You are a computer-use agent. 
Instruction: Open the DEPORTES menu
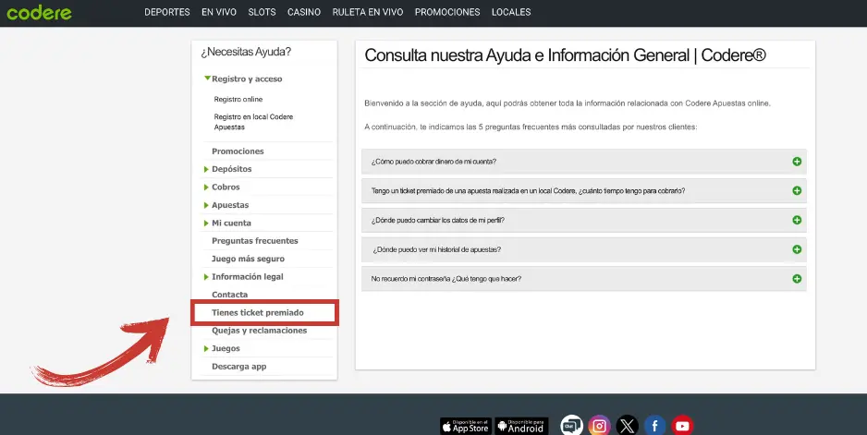167,12
